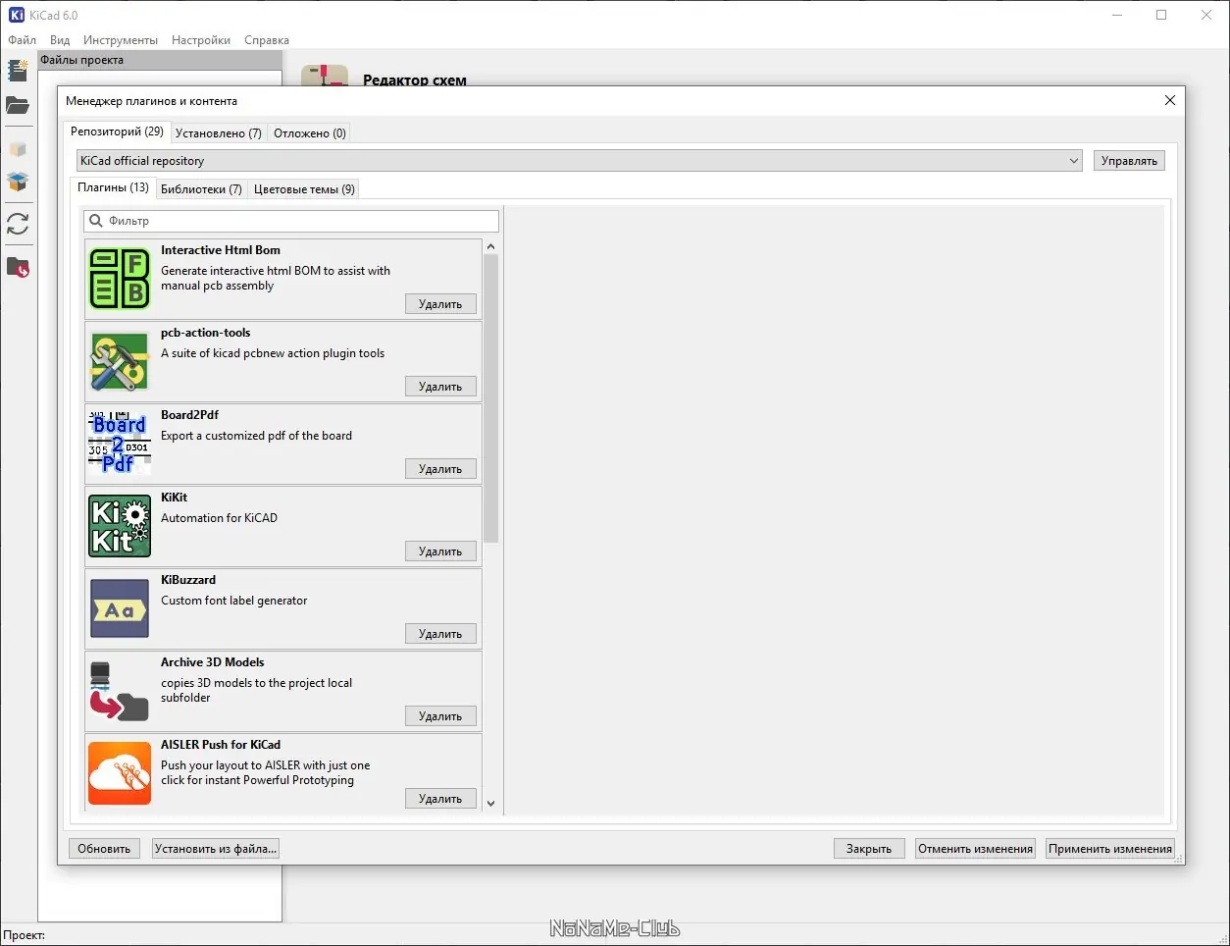Open the Инструменты menu
This screenshot has height=946, width=1230.
point(121,40)
